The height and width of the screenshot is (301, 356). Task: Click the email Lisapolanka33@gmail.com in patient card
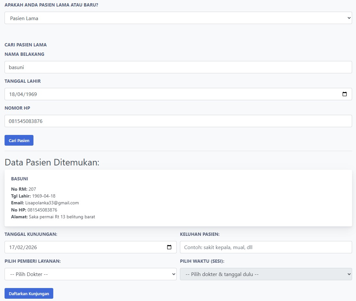pyautogui.click(x=52, y=203)
